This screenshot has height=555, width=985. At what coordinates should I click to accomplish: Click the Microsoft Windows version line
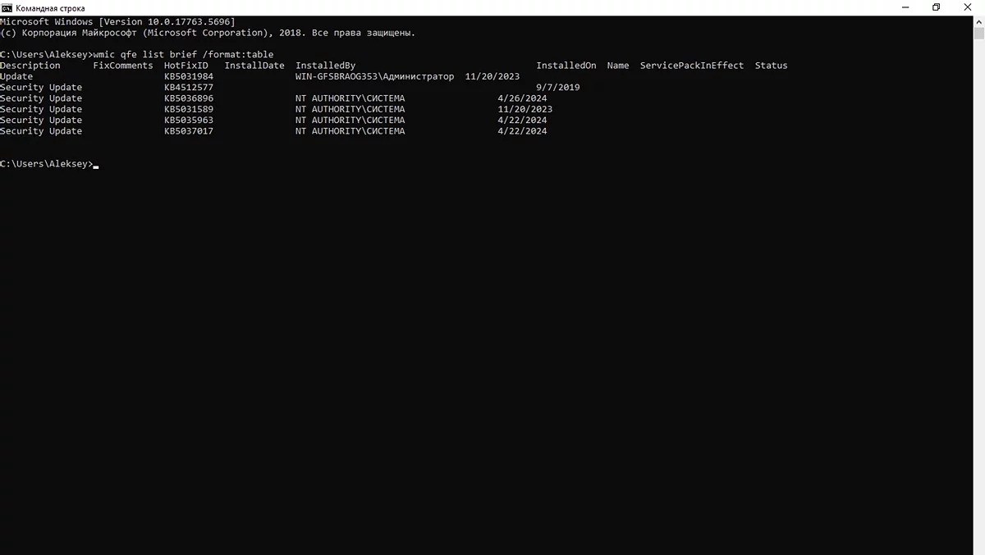[x=117, y=21]
